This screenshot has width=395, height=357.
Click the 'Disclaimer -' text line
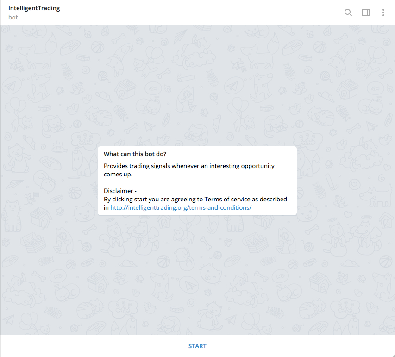click(x=120, y=191)
